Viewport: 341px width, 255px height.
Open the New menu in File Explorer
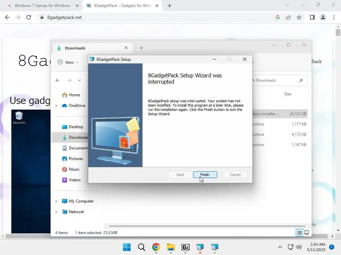(x=68, y=62)
